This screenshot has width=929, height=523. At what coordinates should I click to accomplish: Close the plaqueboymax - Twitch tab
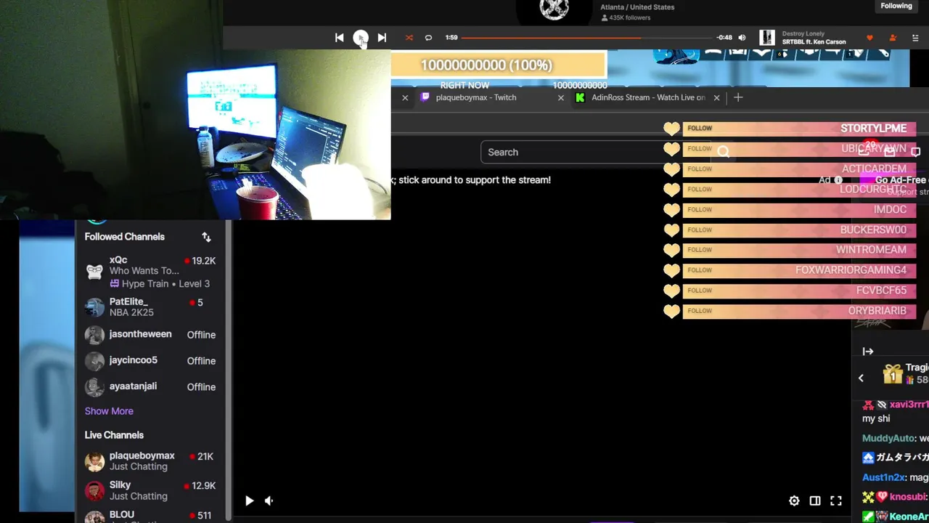560,97
